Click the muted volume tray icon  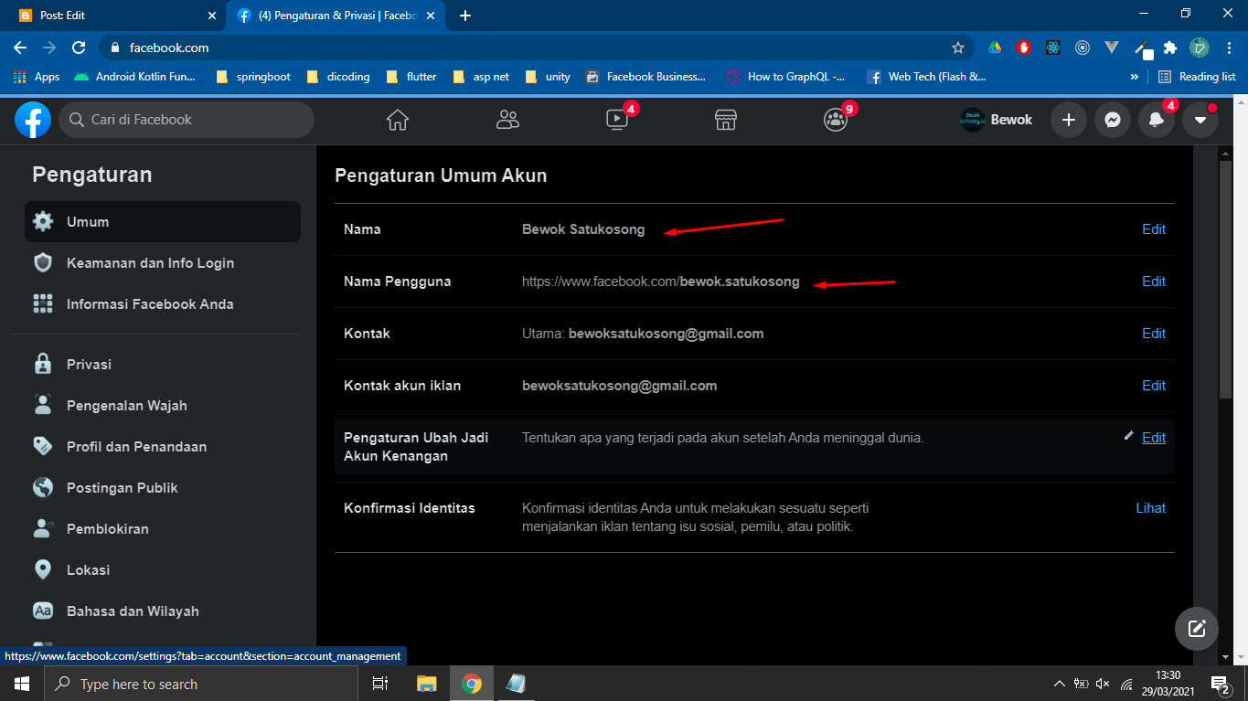(1102, 684)
